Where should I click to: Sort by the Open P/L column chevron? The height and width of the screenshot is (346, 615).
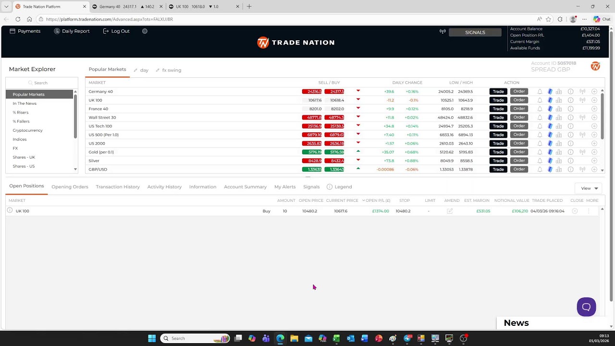click(x=364, y=200)
